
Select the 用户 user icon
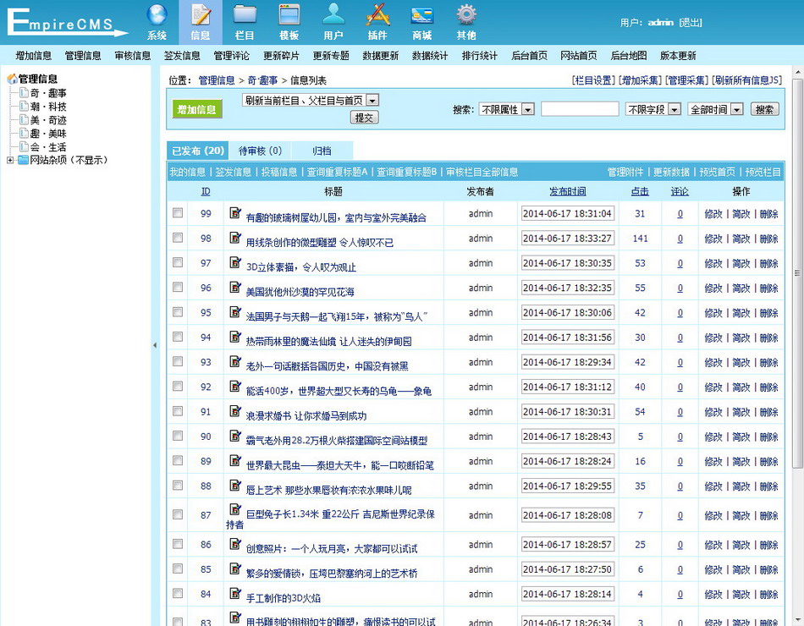pos(333,16)
